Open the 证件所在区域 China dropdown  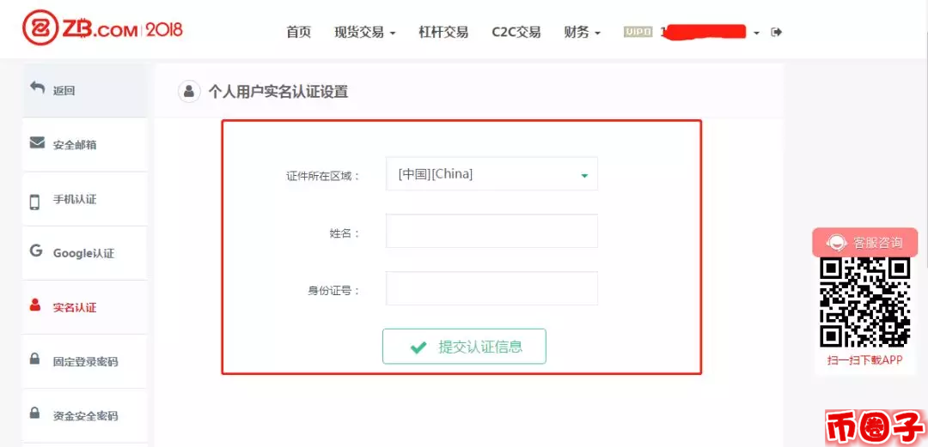[x=491, y=174]
